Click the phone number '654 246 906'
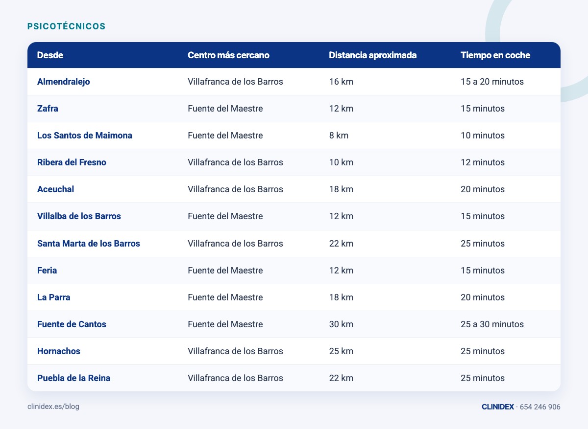 [540, 407]
